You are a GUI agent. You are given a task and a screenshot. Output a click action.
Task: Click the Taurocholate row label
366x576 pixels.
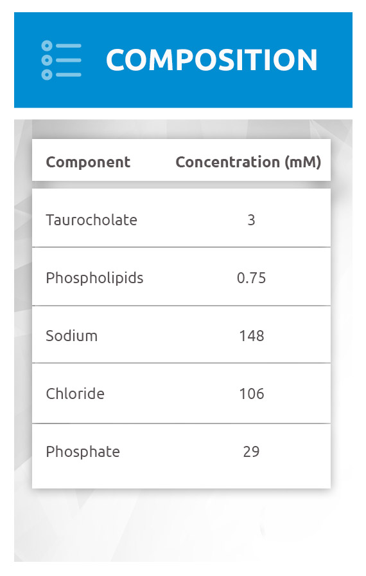point(92,220)
